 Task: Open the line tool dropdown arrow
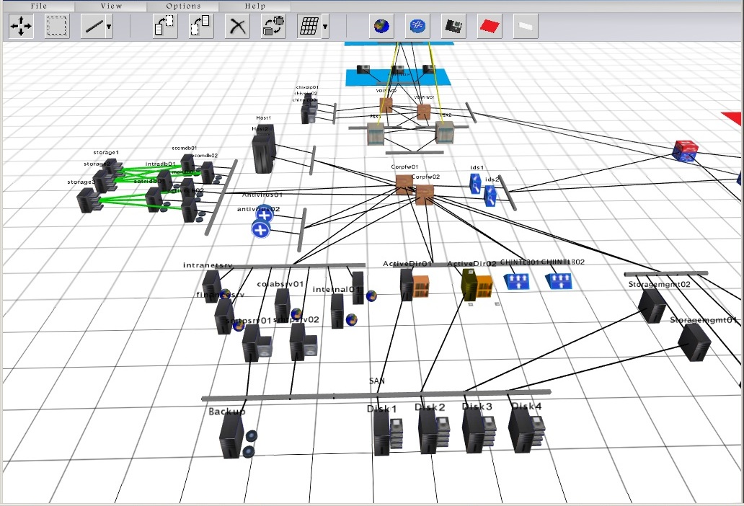109,27
